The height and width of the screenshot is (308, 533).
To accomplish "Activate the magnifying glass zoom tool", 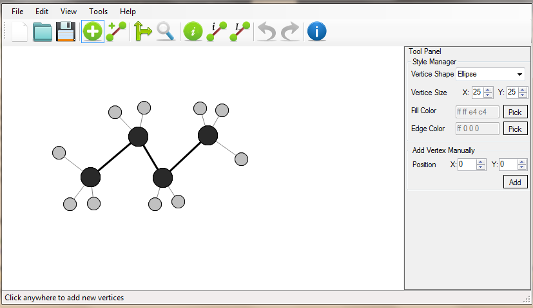I will tap(166, 32).
